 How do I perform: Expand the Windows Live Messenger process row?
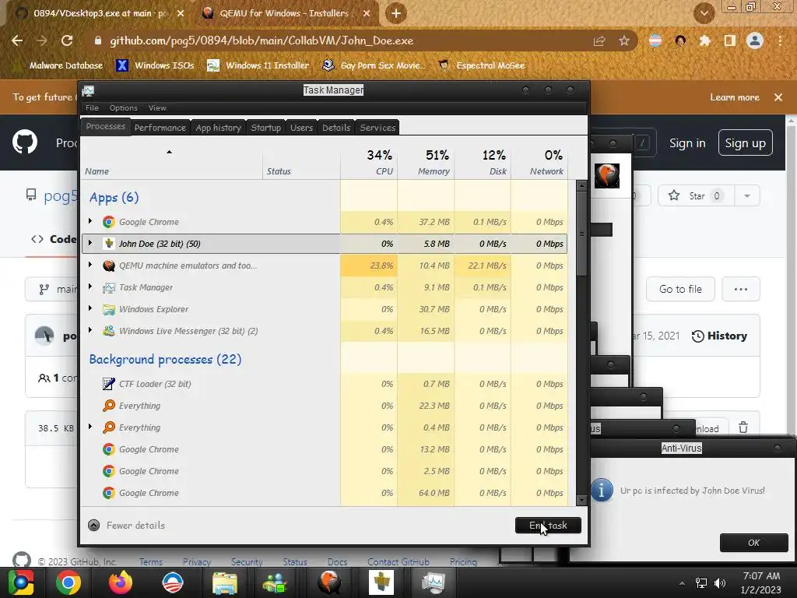click(90, 330)
